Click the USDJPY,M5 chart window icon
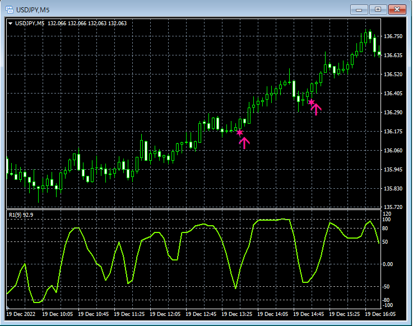The width and height of the screenshot is (413, 326). pyautogui.click(x=9, y=10)
